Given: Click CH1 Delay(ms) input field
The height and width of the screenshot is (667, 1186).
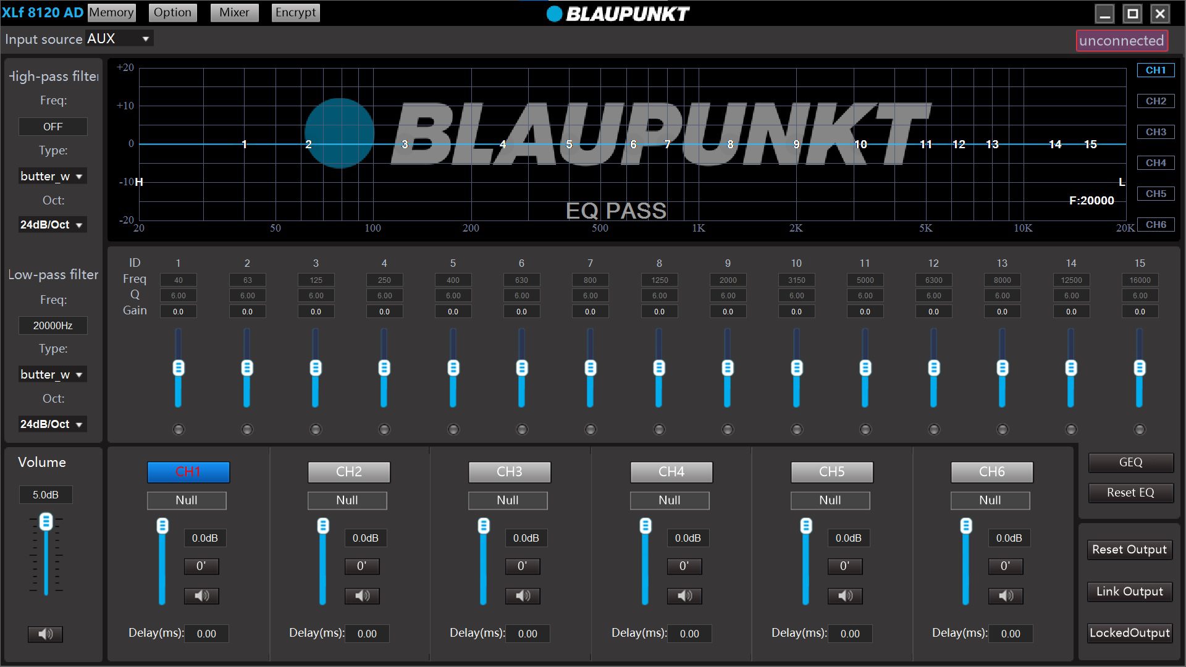Looking at the screenshot, I should click(206, 634).
